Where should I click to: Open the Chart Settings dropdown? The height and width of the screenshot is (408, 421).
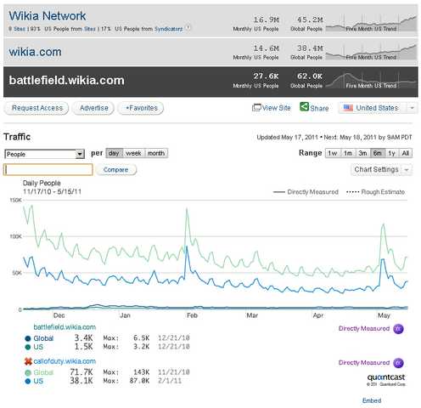[x=381, y=170]
